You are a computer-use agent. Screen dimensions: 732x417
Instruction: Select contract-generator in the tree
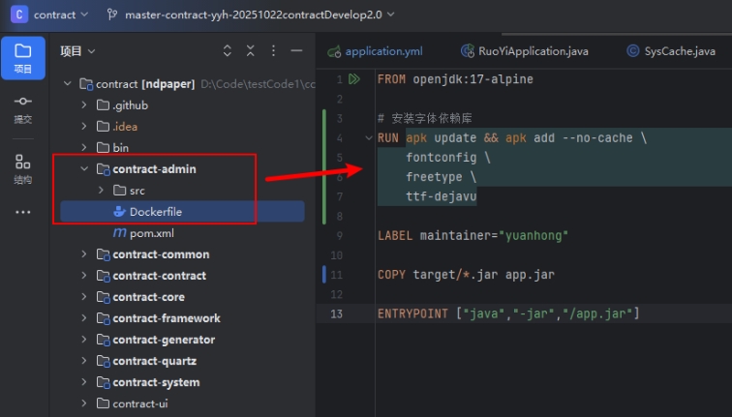tap(164, 340)
